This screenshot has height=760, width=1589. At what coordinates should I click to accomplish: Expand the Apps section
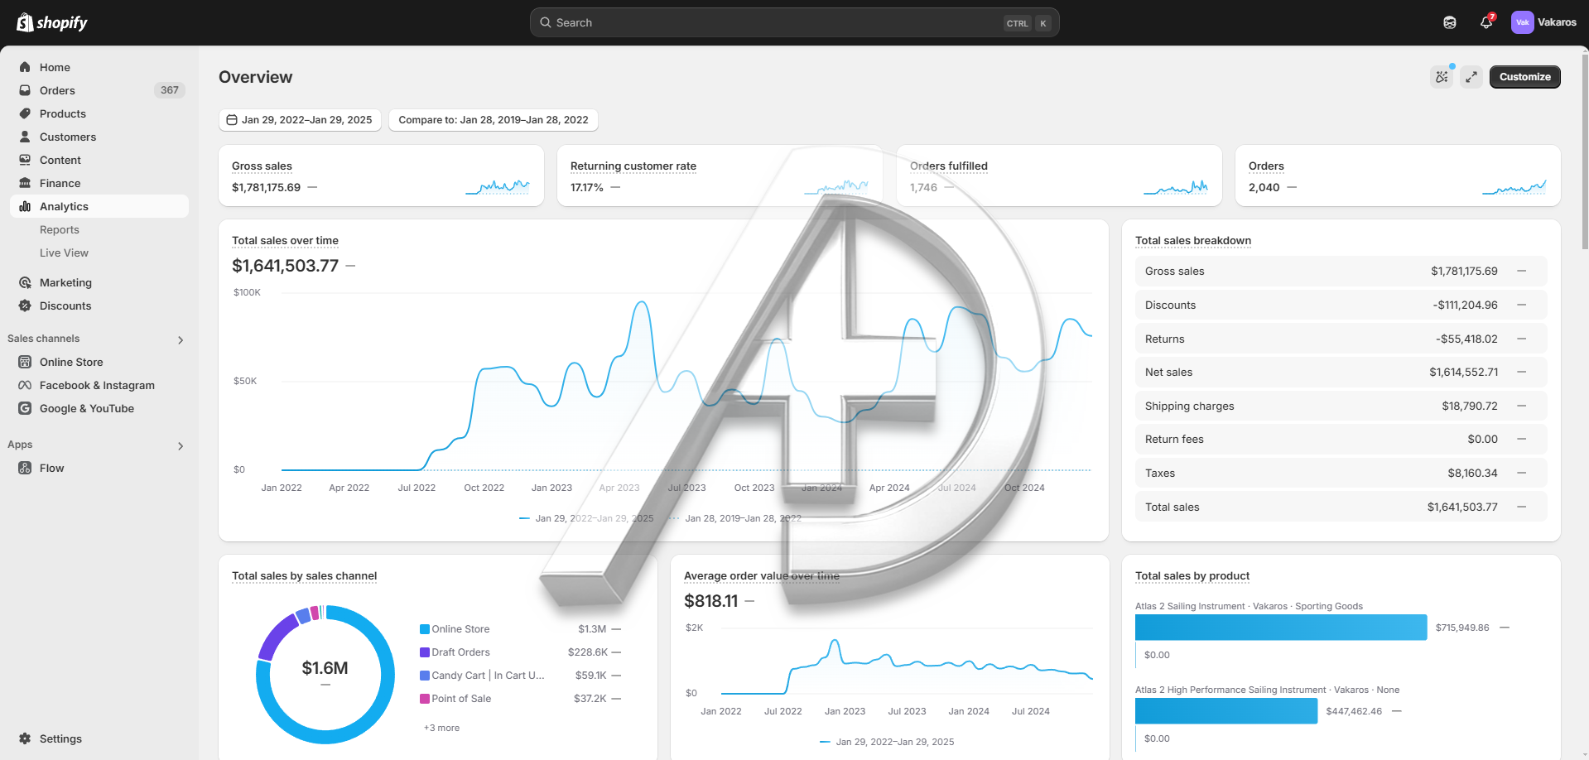click(x=181, y=445)
